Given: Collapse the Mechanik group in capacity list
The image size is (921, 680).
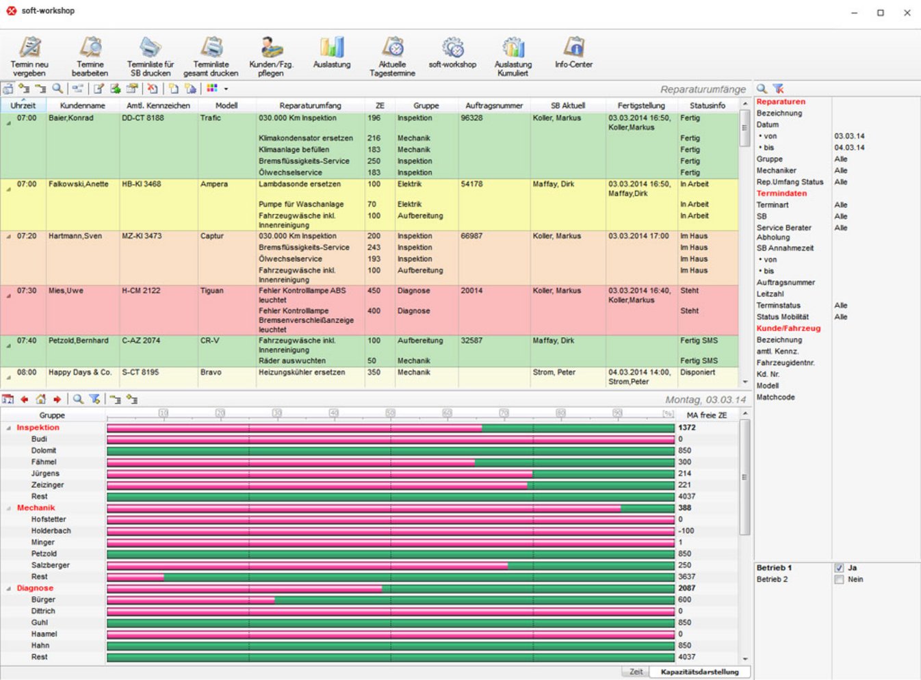Looking at the screenshot, I should [x=9, y=508].
